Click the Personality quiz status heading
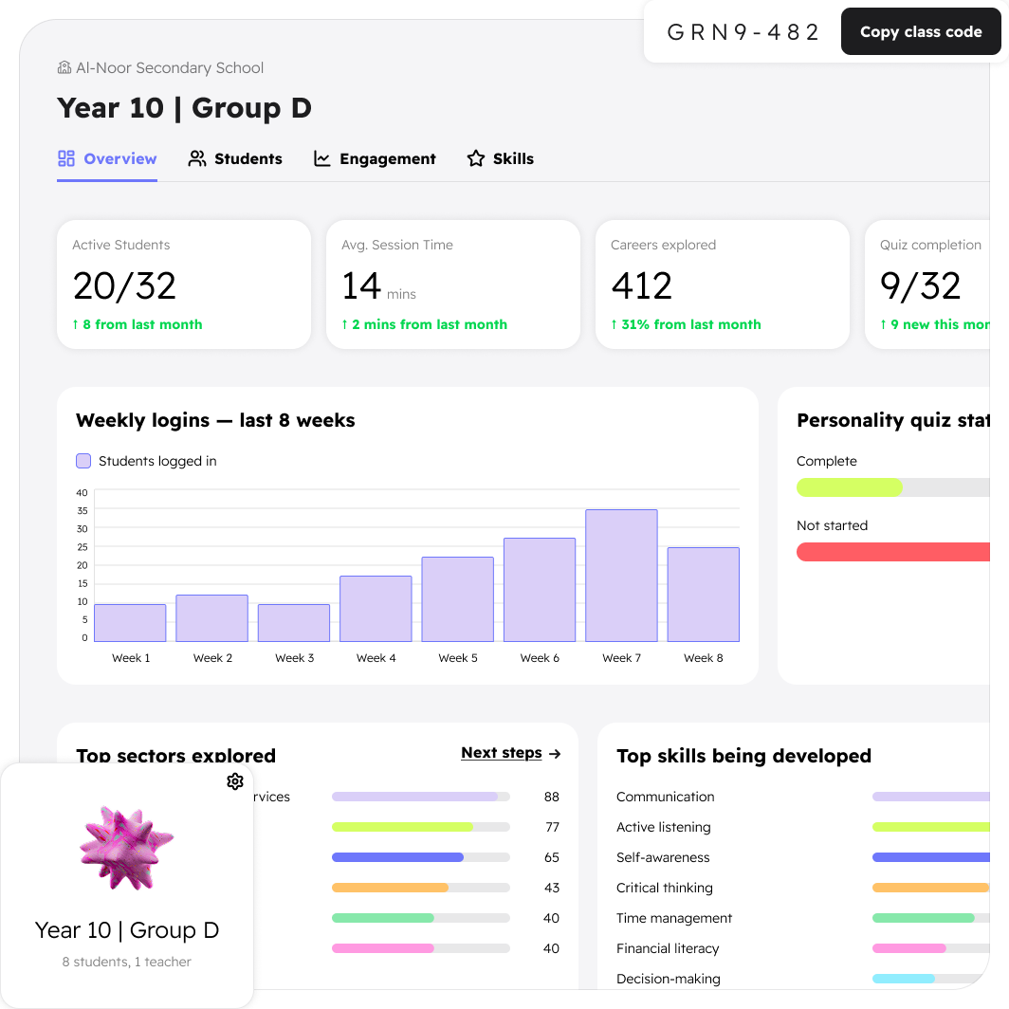The height and width of the screenshot is (1009, 1009). (893, 420)
